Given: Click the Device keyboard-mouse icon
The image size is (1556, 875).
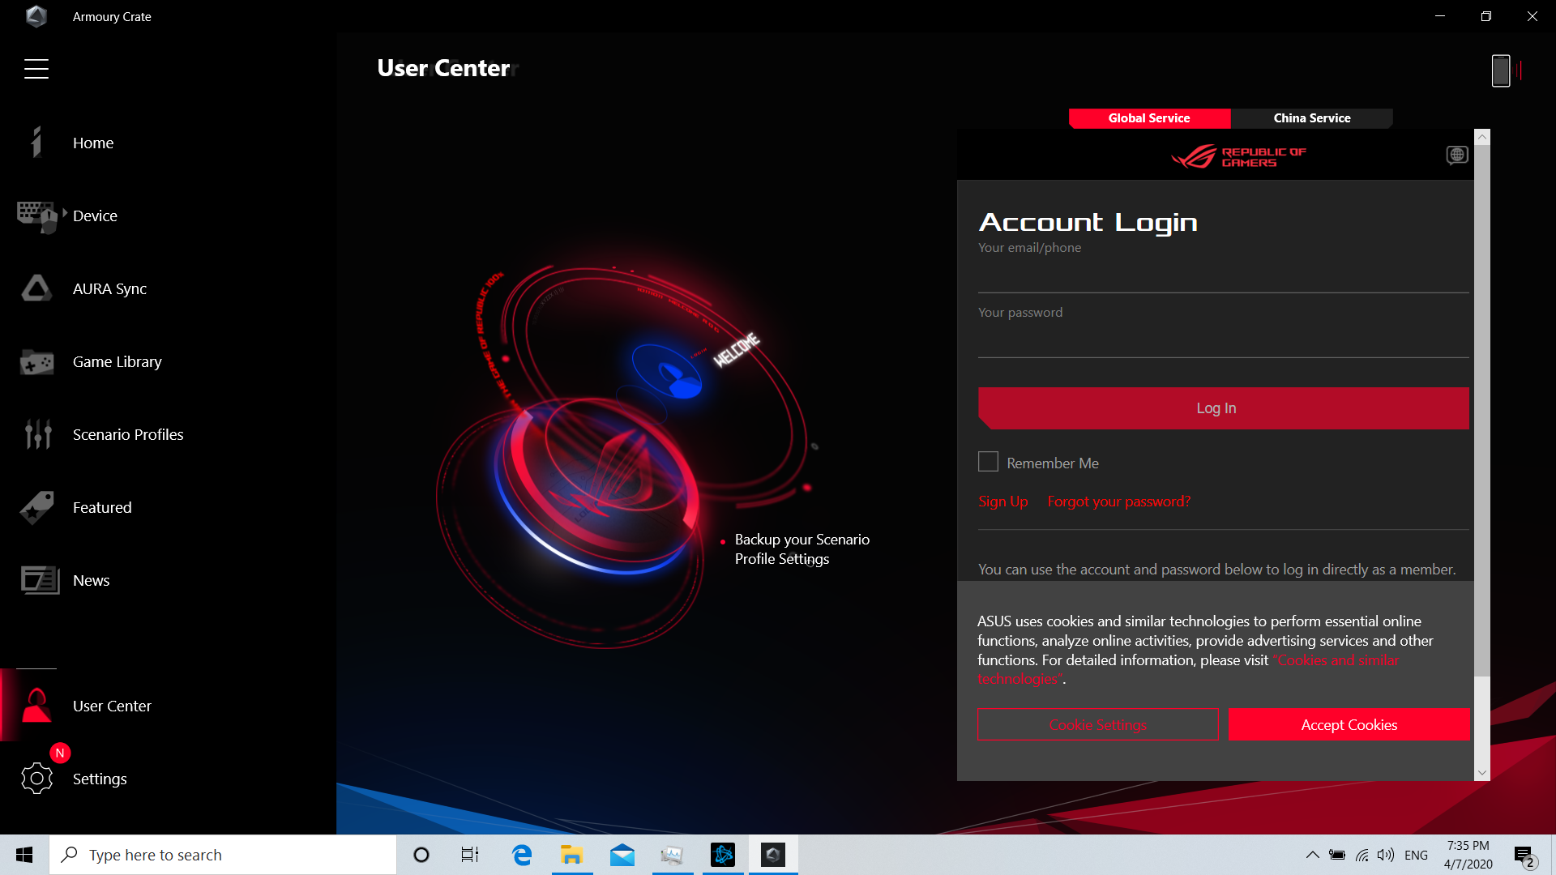Looking at the screenshot, I should click(36, 217).
